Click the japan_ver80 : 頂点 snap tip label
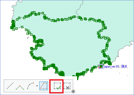134x95 pixels. click(116, 67)
